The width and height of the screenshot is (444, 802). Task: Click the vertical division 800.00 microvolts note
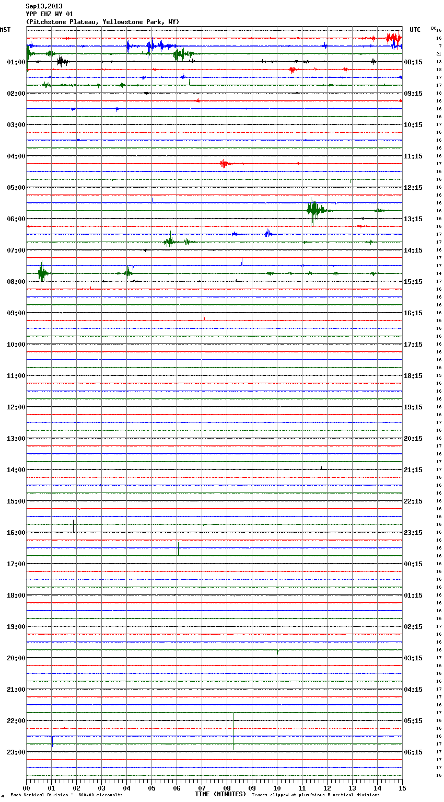[x=66, y=795]
